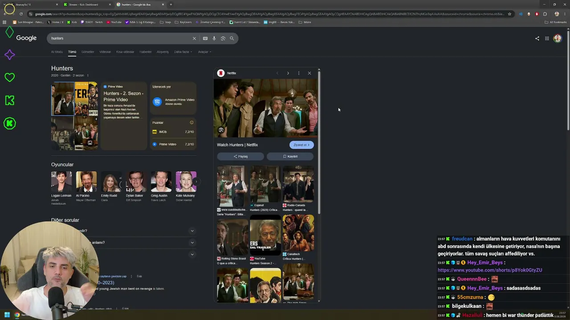Open the 'Alışveriş' search tab
The width and height of the screenshot is (570, 320).
click(x=163, y=52)
